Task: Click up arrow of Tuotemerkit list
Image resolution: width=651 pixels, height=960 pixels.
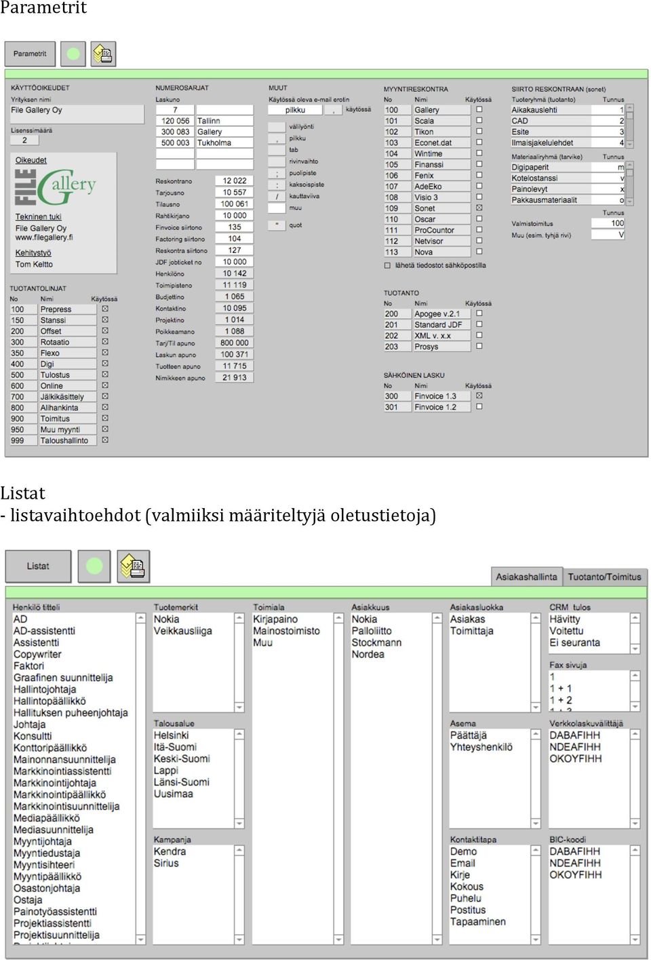Action: tap(239, 618)
